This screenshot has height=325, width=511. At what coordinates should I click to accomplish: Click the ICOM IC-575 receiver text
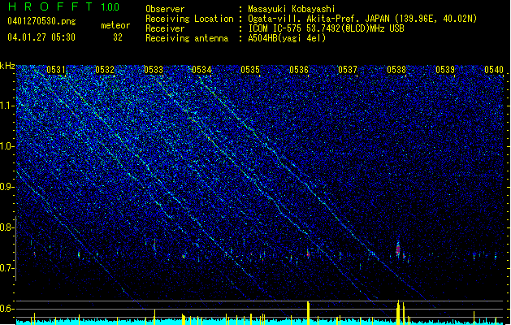(x=326, y=28)
